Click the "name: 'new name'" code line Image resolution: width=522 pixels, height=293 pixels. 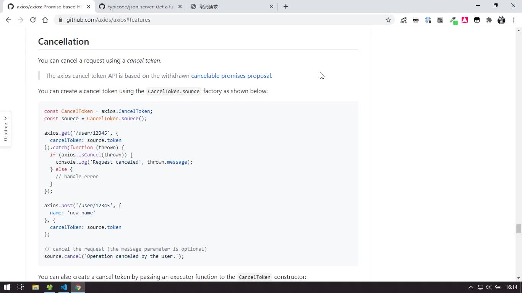tap(73, 213)
